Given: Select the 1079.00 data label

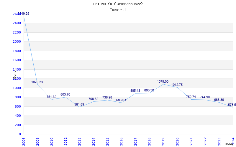Looking at the screenshot, I should point(163,82).
